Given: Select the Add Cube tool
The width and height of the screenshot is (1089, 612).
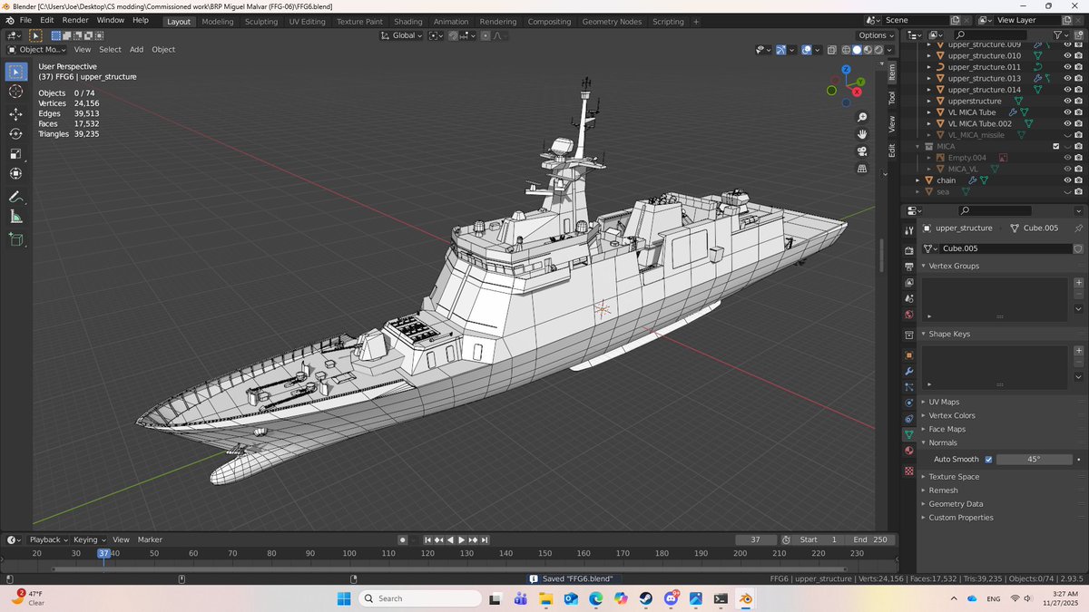Looking at the screenshot, I should 16,240.
